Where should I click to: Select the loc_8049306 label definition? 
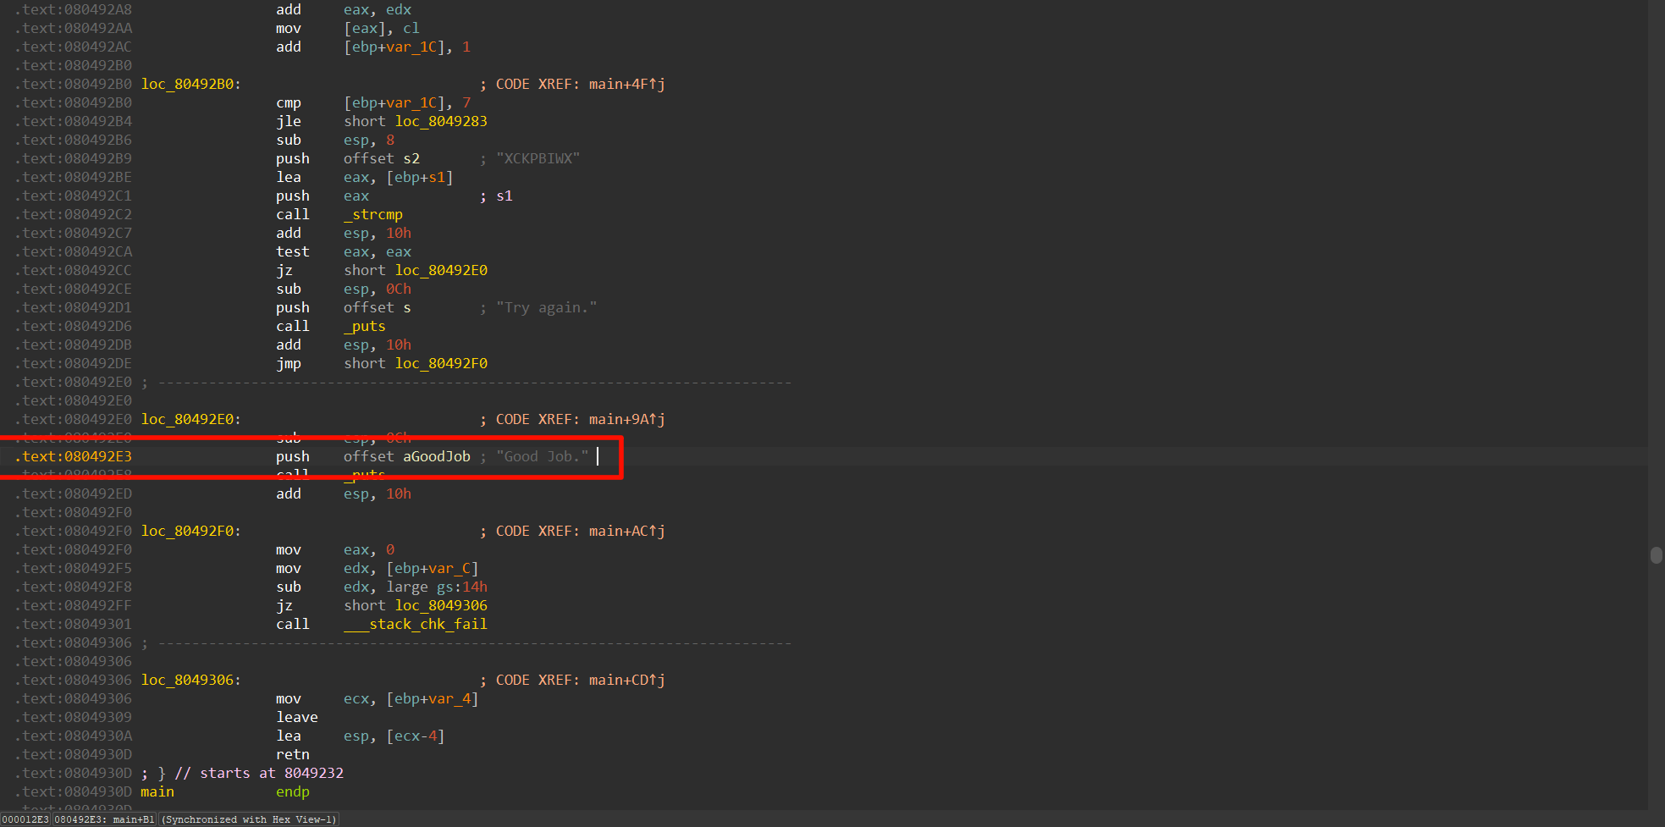pos(190,680)
